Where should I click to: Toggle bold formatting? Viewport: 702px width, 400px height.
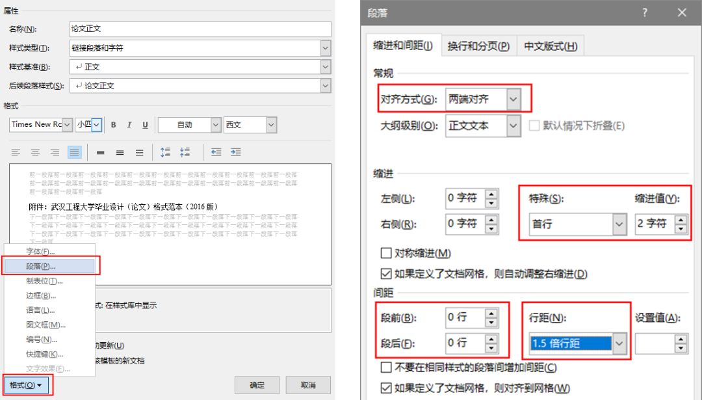(113, 124)
